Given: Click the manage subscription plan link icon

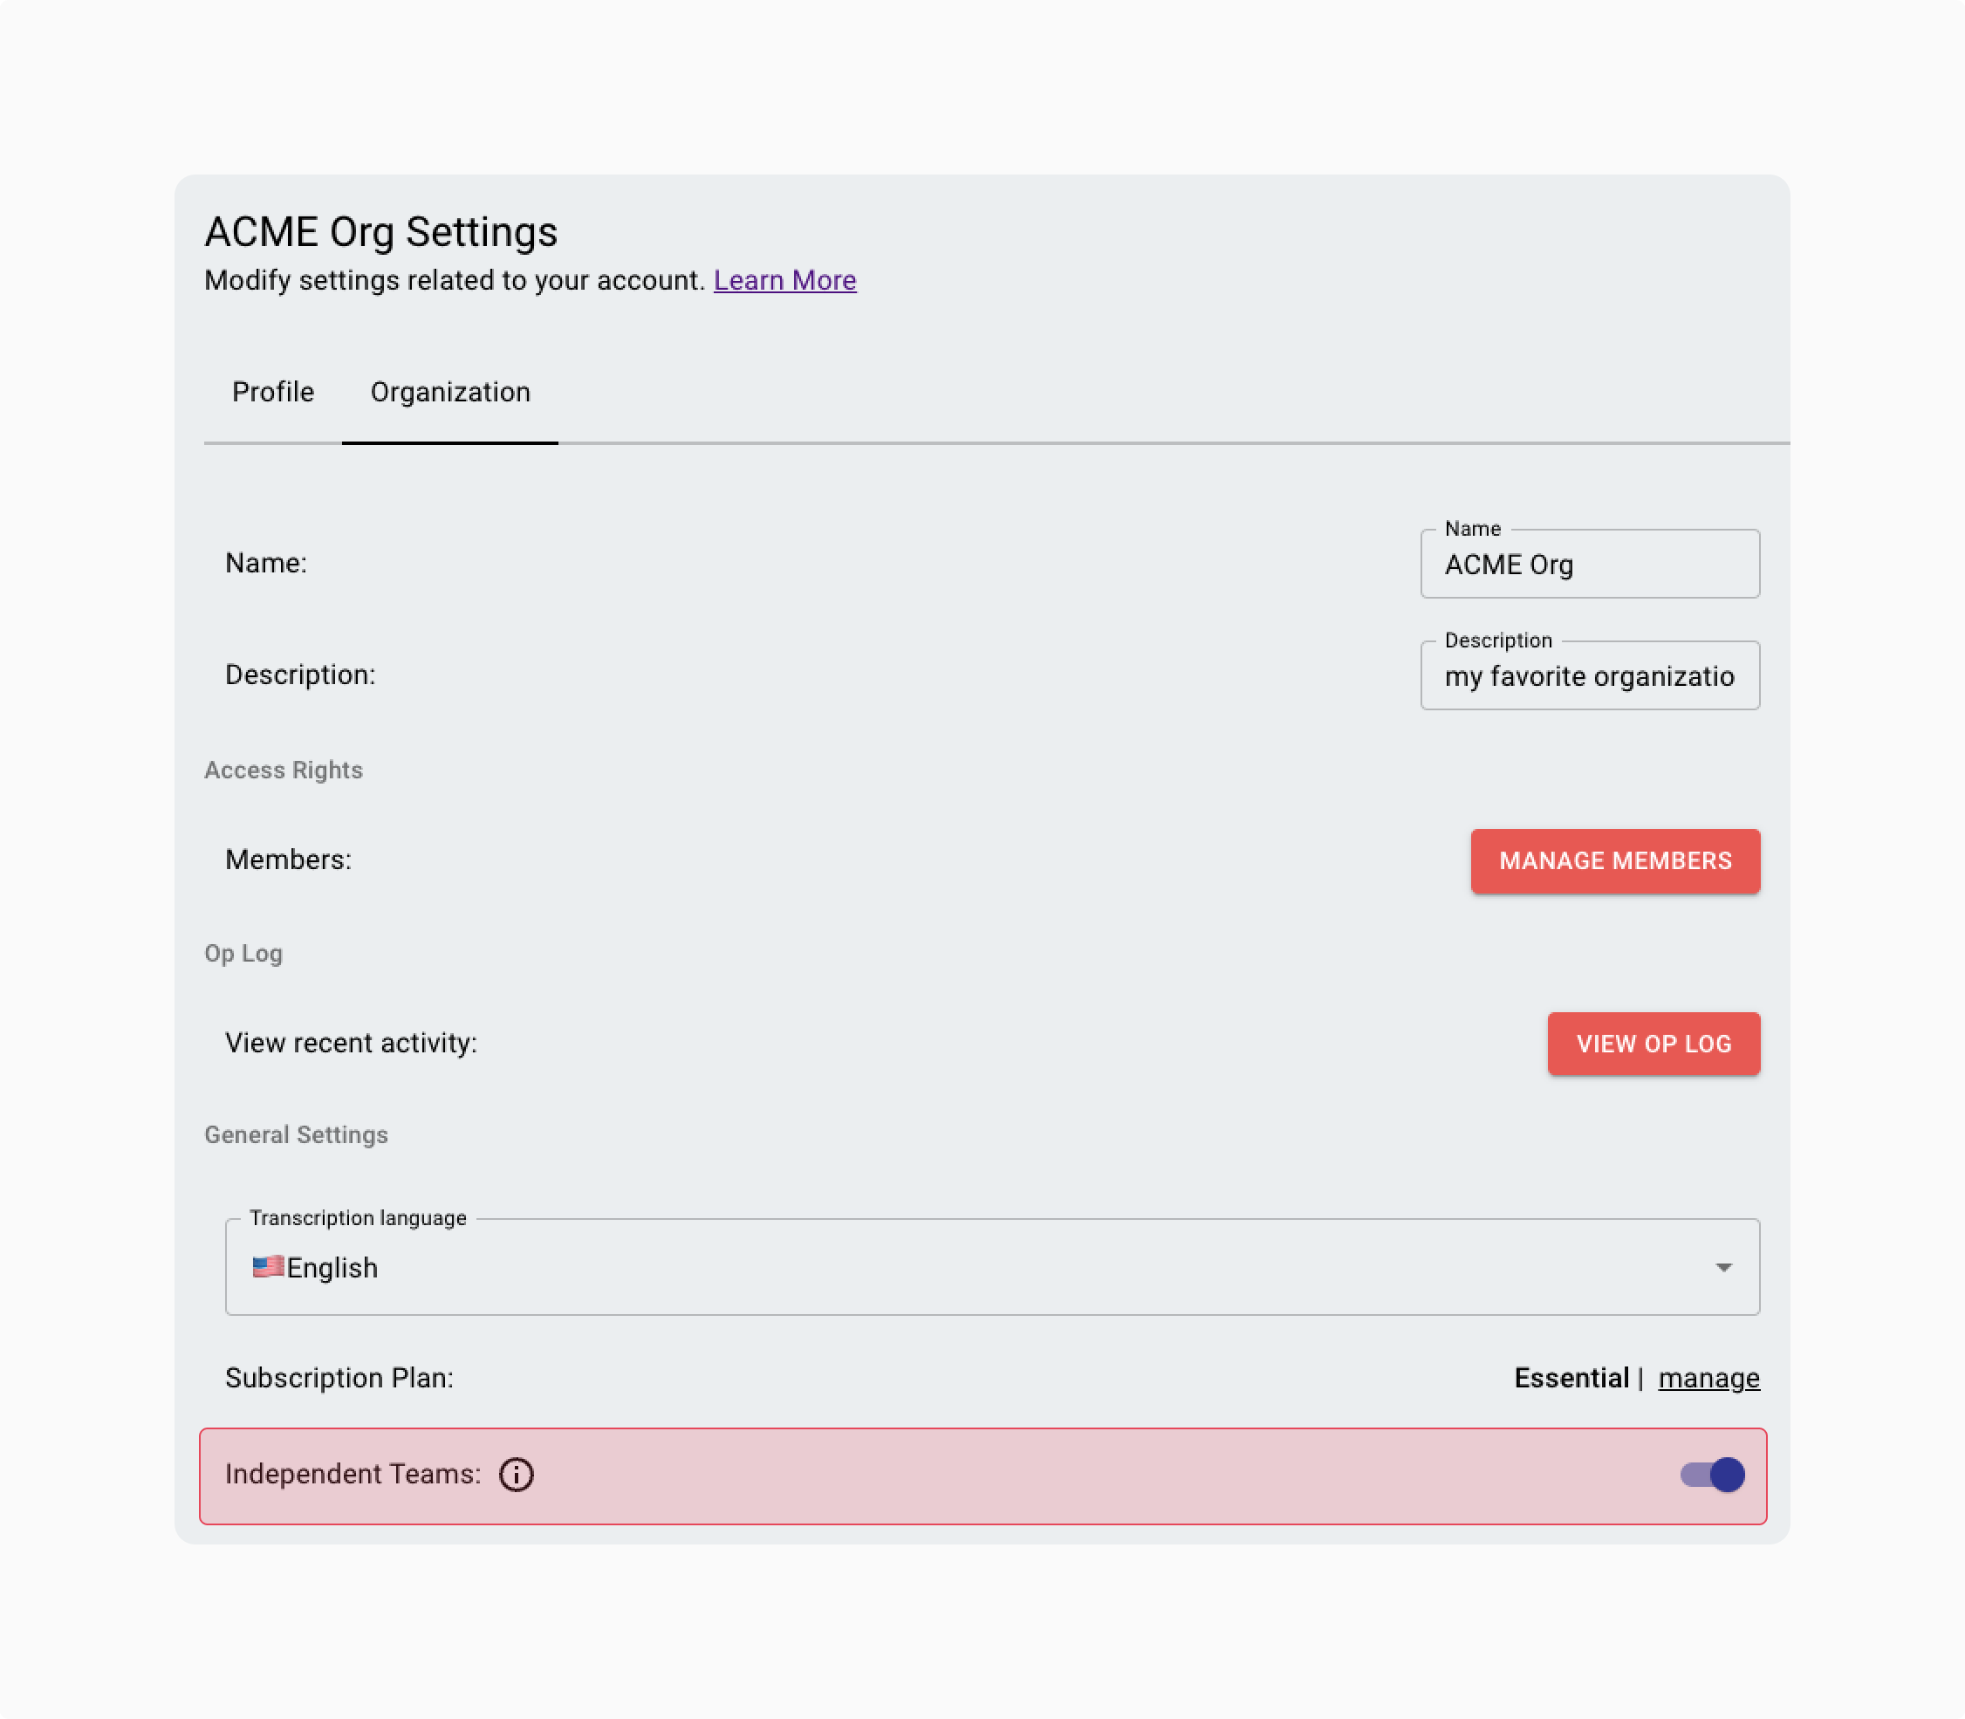Looking at the screenshot, I should pos(1708,1377).
